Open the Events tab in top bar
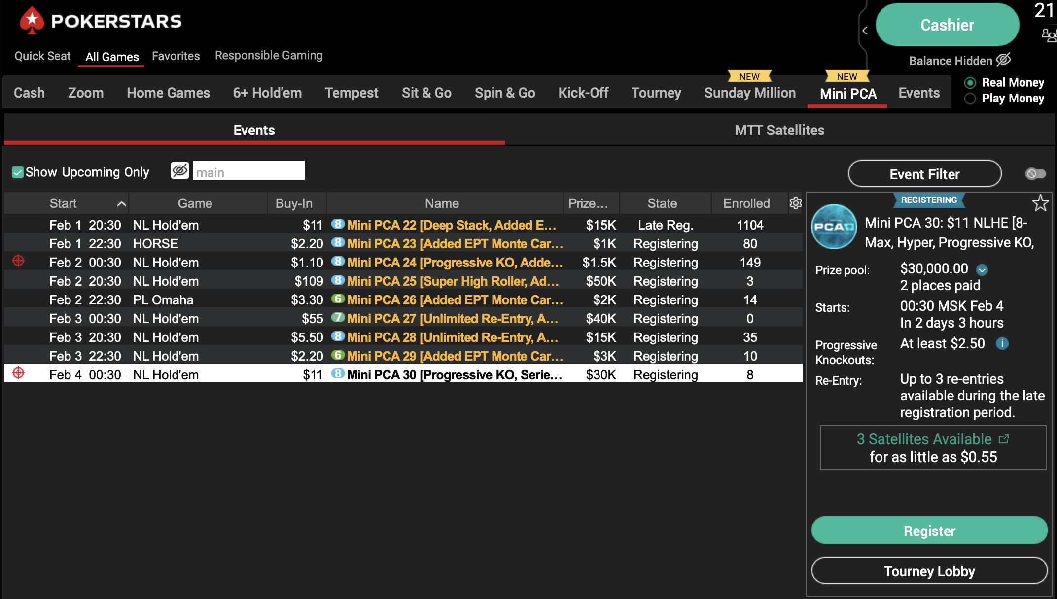The image size is (1057, 599). [x=919, y=93]
